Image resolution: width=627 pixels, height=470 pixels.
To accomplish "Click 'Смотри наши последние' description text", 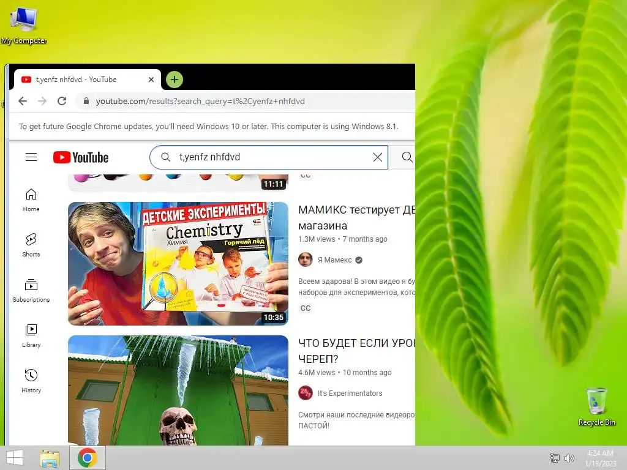I will 357,420.
